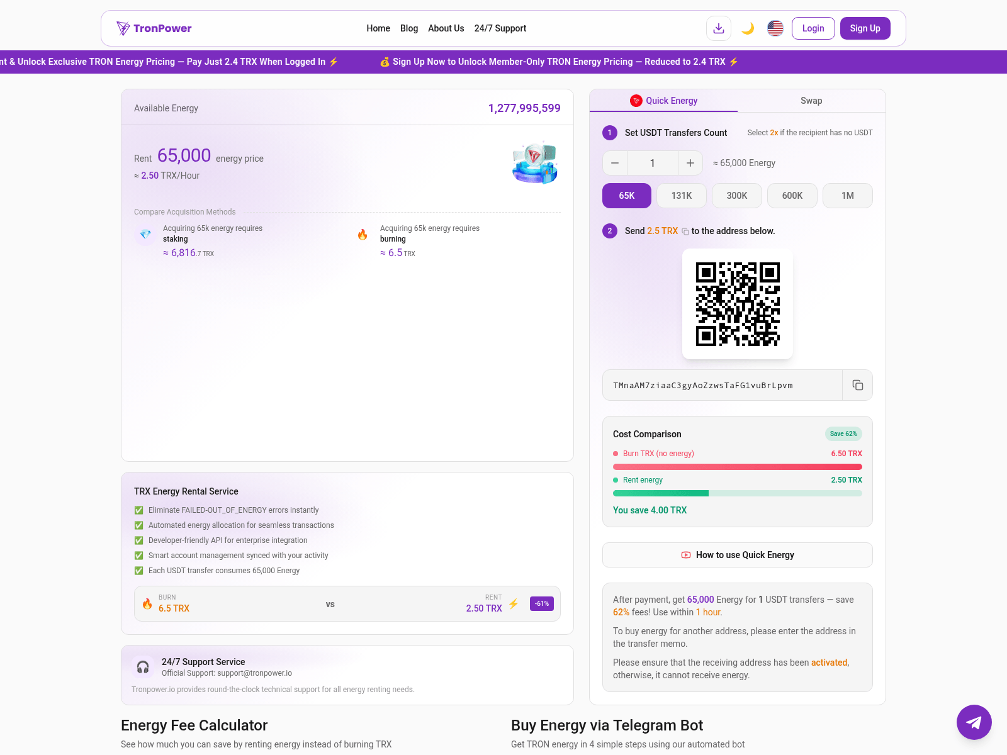Select the 65K energy option
1007x755 pixels.
[627, 196]
